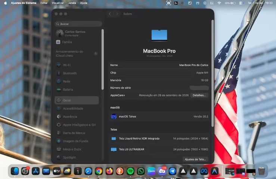
Task: Open WhatsApp from the Dock
Action: (x=141, y=171)
